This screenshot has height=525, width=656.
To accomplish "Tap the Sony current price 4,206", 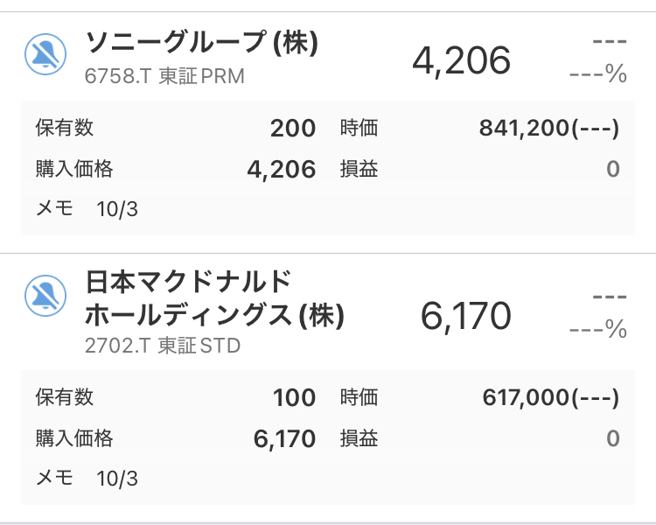I will coord(461,60).
